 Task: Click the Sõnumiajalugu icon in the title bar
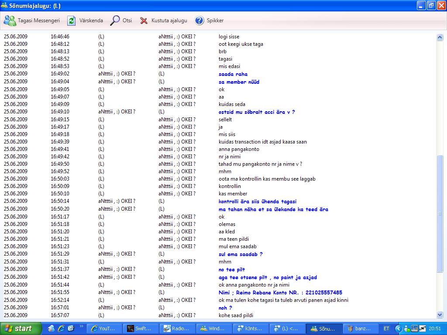point(4,5)
